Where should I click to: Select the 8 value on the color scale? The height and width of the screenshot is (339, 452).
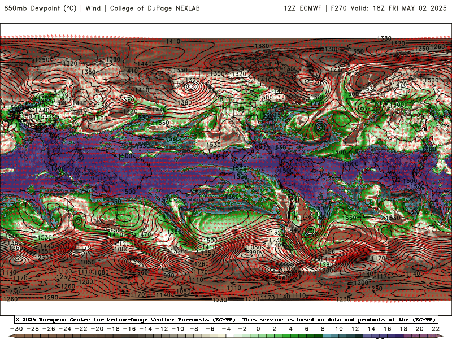(323, 329)
